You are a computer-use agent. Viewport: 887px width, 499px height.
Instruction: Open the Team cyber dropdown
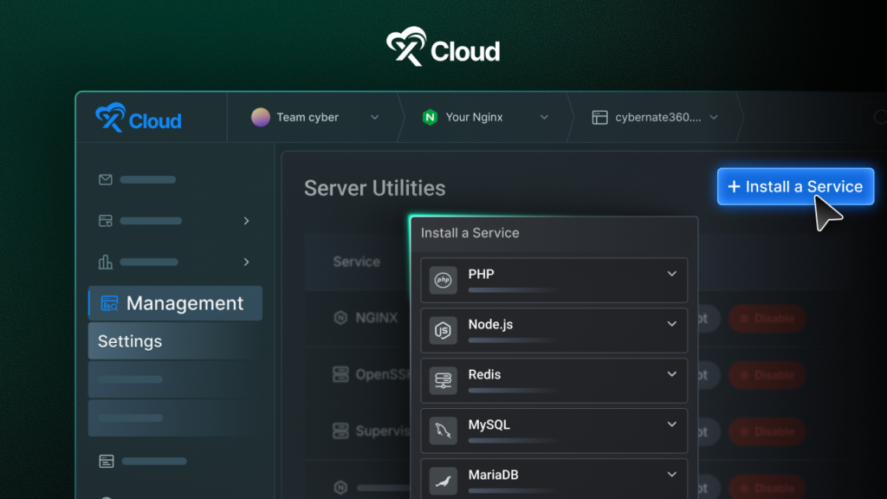(x=314, y=117)
